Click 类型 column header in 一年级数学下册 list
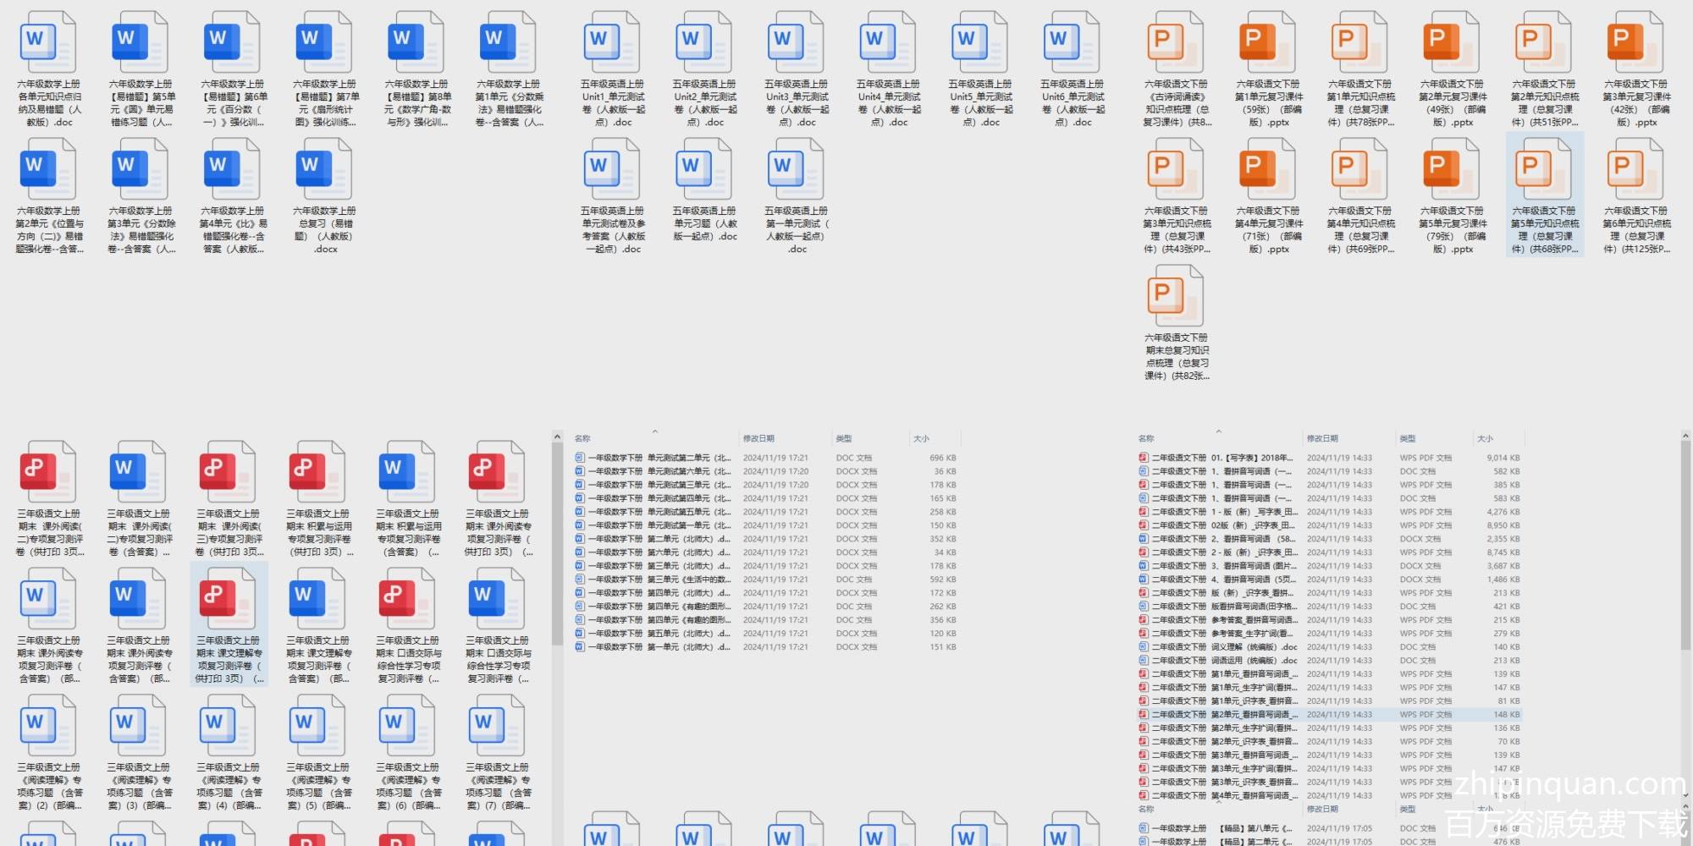The height and width of the screenshot is (846, 1693). [x=843, y=438]
